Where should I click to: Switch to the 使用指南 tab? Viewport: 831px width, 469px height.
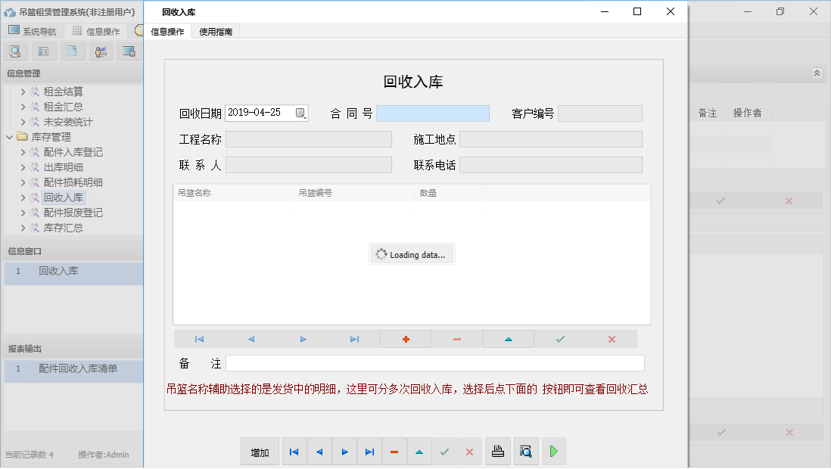214,32
